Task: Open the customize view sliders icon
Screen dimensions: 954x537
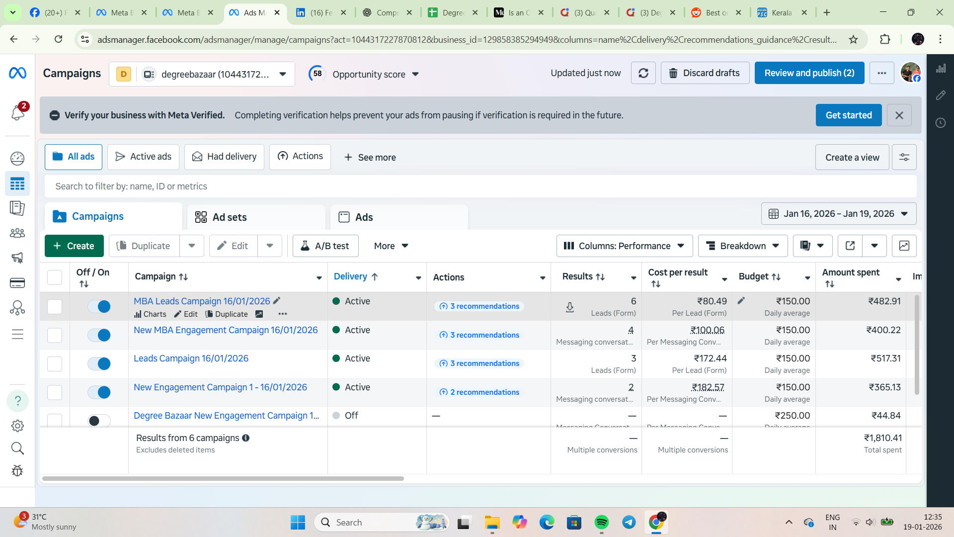Action: pyautogui.click(x=904, y=157)
